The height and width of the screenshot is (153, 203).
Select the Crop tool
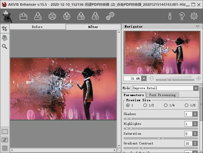click(x=5, y=28)
